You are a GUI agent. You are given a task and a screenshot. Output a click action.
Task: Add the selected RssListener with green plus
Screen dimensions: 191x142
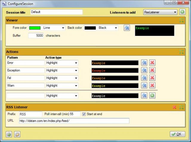point(182,12)
